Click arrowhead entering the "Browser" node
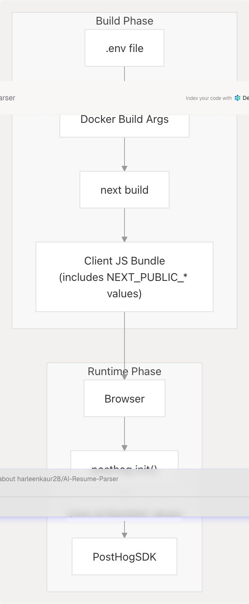This screenshot has height=604, width=249. pyautogui.click(x=124, y=377)
